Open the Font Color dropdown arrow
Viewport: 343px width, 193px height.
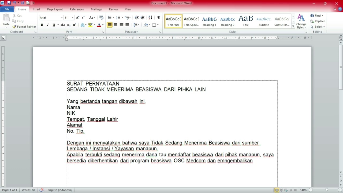103,25
